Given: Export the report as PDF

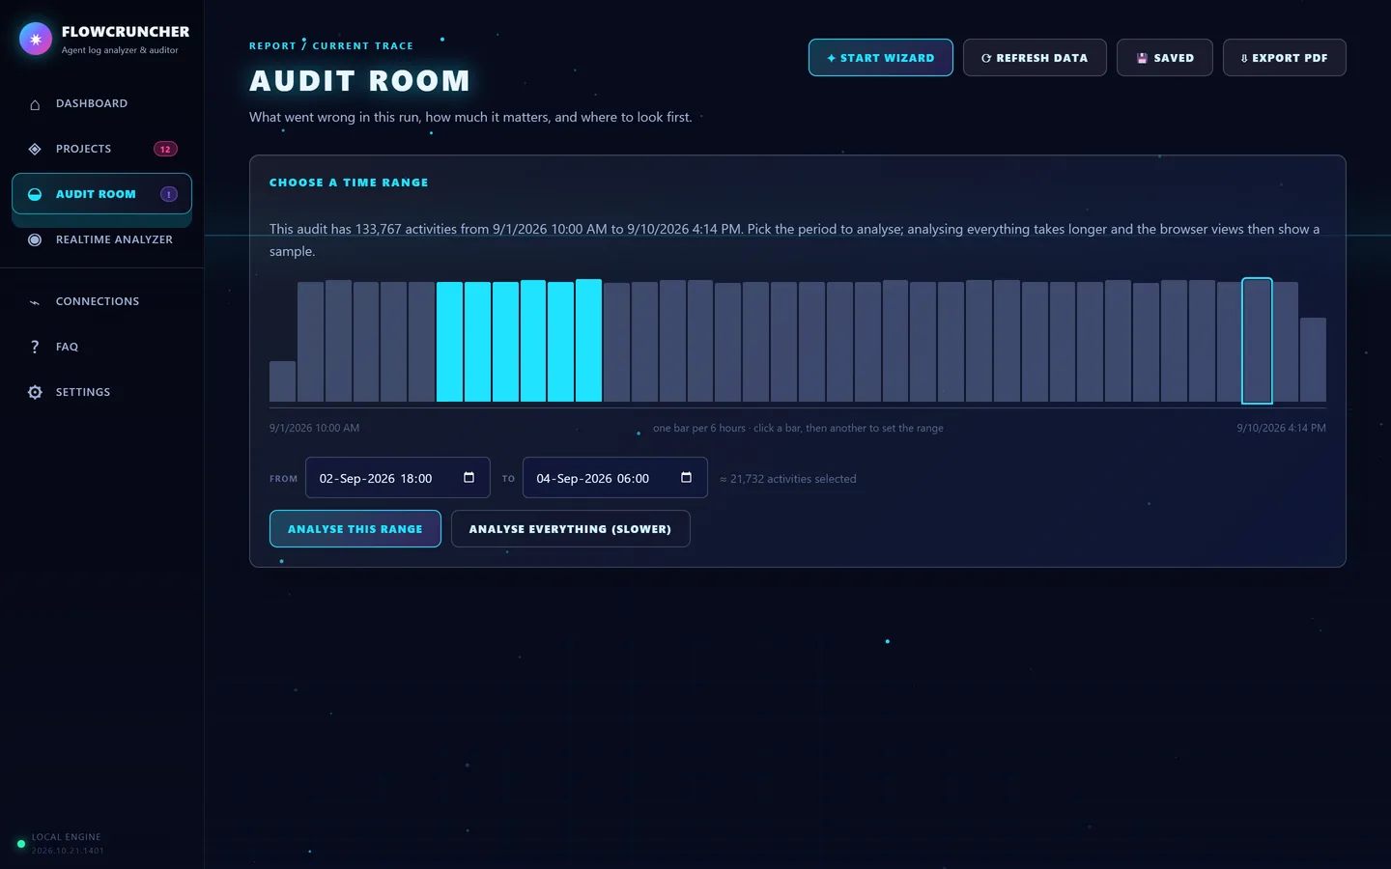Looking at the screenshot, I should 1285,58.
